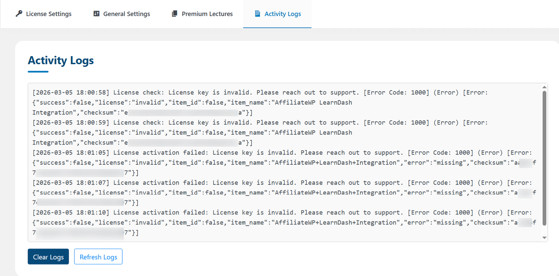The height and width of the screenshot is (276, 559).
Task: Open the License Settings tab
Action: coord(44,14)
